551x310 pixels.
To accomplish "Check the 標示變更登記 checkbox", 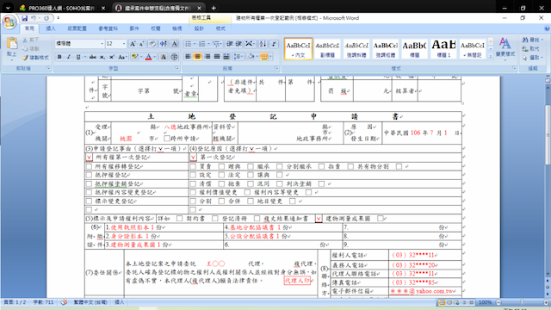I will click(89, 201).
